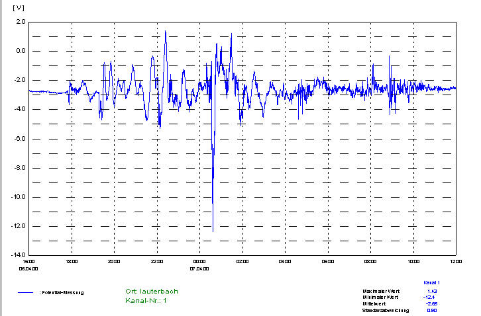Click the blue legend line for Potential-Messung
481x316 pixels.
coord(27,292)
